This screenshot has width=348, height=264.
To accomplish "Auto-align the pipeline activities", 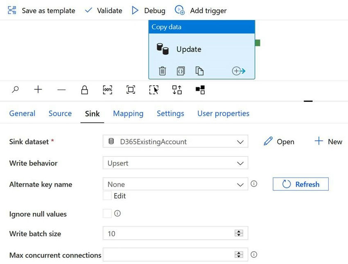I will (177, 90).
